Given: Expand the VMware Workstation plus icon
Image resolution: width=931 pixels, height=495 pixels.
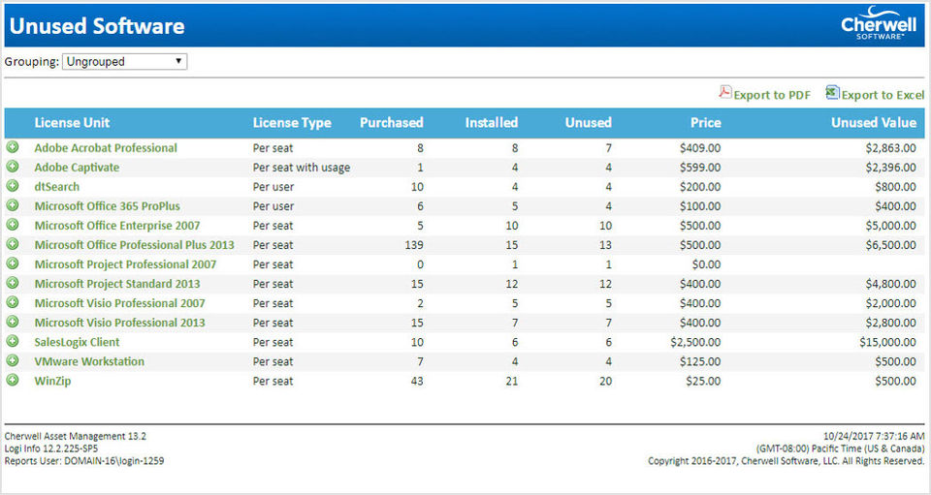Looking at the screenshot, I should 13,360.
